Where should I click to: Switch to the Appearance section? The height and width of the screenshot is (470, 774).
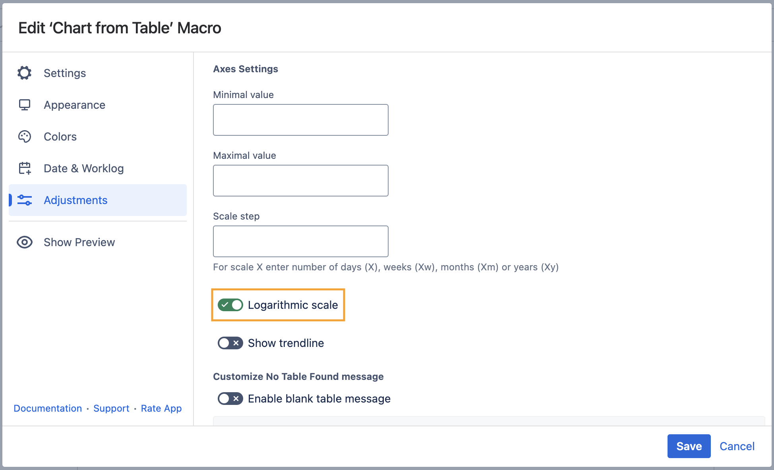(x=75, y=105)
